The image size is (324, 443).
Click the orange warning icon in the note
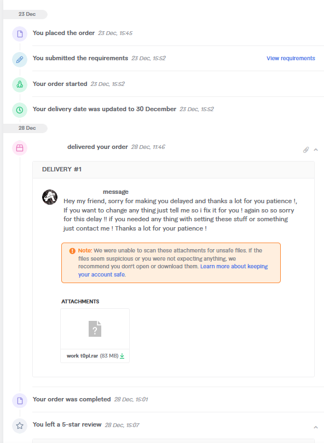pyautogui.click(x=72, y=251)
